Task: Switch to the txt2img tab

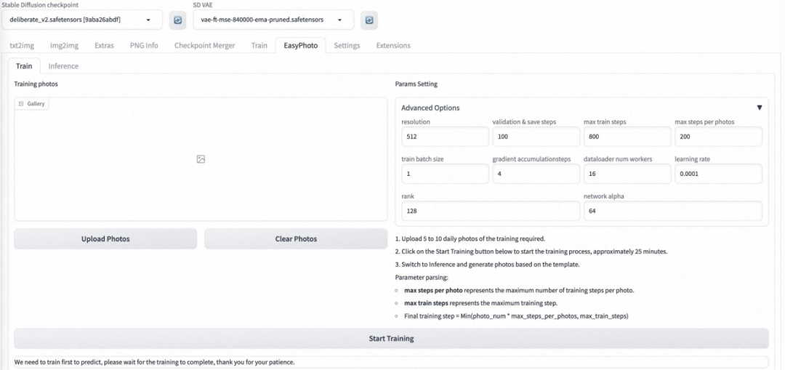Action: (22, 45)
